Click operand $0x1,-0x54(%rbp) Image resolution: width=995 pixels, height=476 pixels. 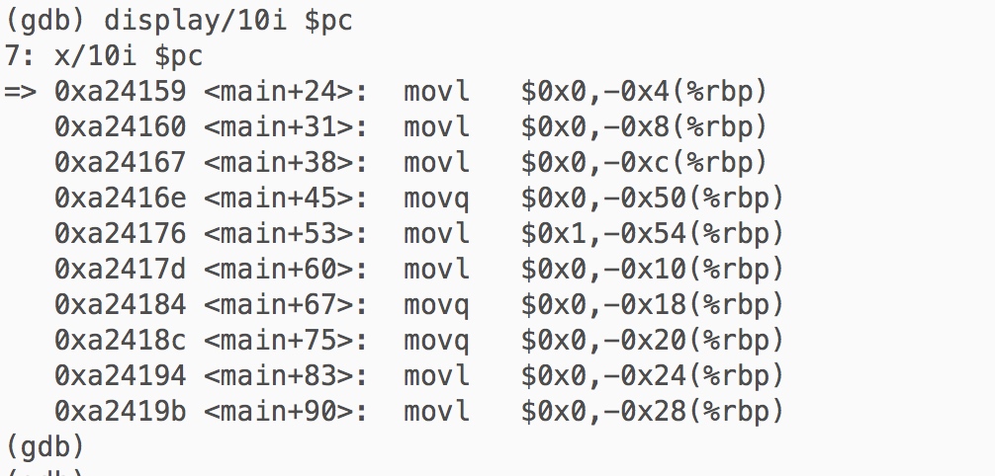(x=652, y=234)
